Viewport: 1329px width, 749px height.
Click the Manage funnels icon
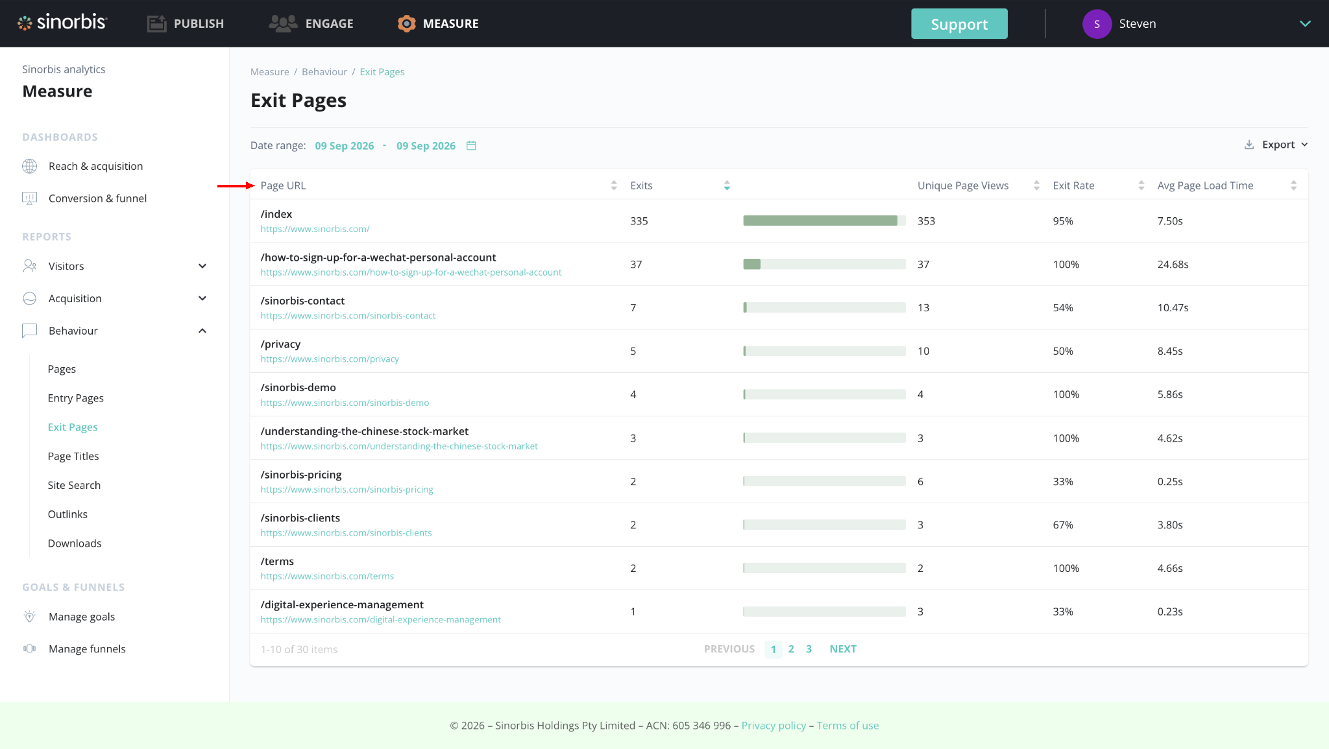coord(30,648)
